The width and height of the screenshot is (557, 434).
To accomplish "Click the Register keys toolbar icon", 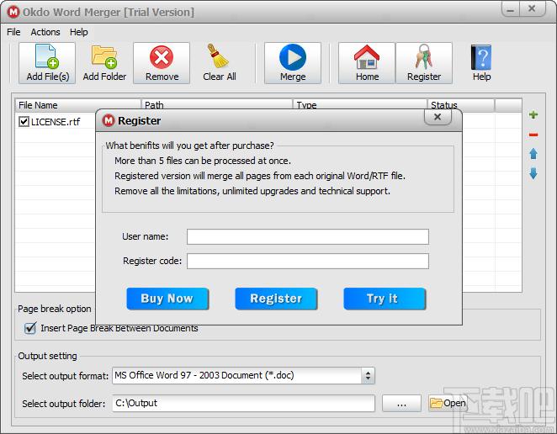I will point(424,63).
